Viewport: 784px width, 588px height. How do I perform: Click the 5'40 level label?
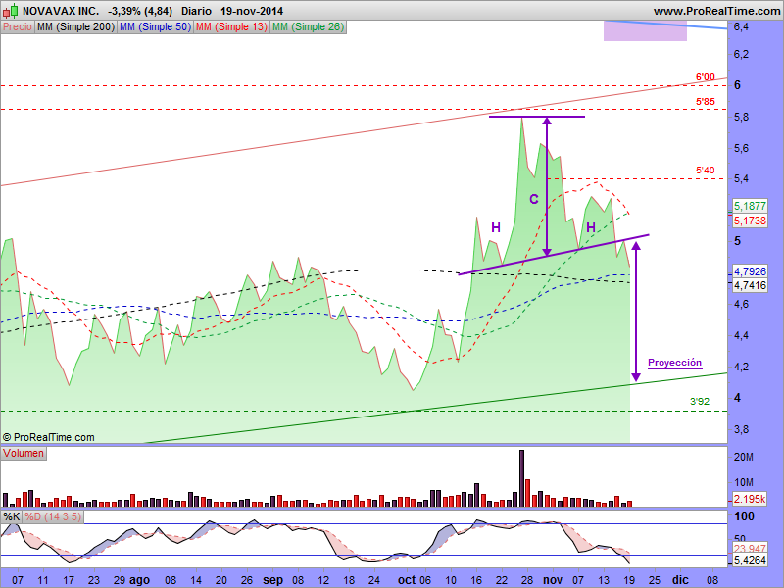click(705, 170)
